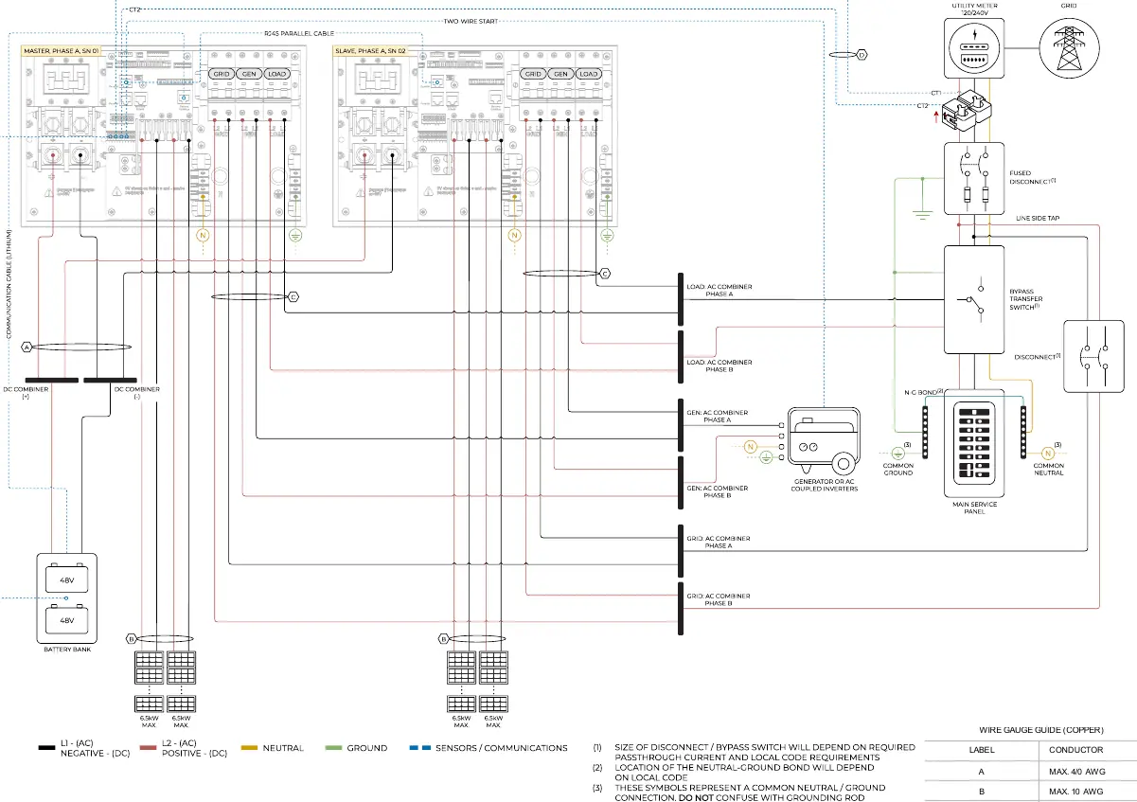This screenshot has height=802, width=1137.
Task: Select the bypass transfer switch symbol
Action: 974,299
